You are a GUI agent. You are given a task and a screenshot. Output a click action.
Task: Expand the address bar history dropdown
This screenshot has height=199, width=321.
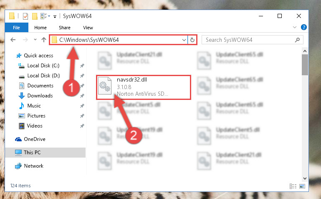(x=184, y=40)
